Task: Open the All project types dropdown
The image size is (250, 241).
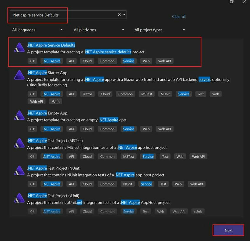Action: pyautogui.click(x=160, y=30)
